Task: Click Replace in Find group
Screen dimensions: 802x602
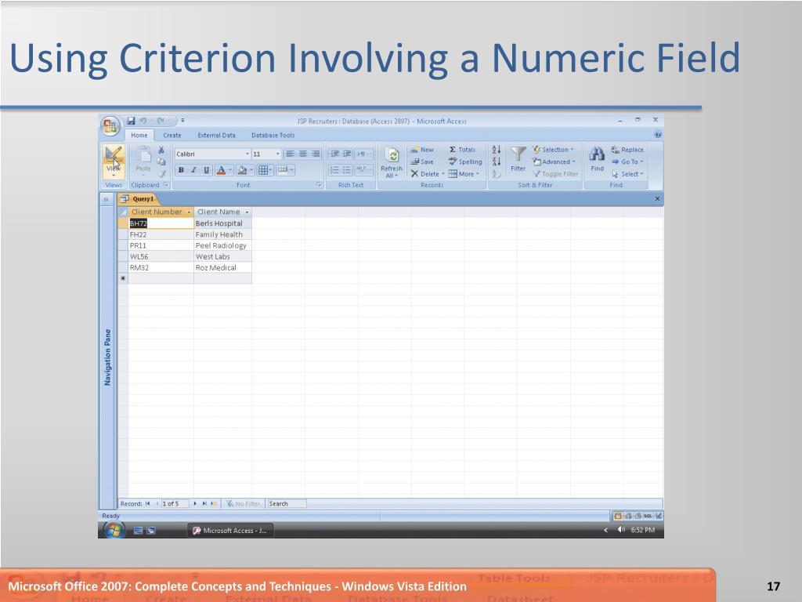Action: coord(627,150)
